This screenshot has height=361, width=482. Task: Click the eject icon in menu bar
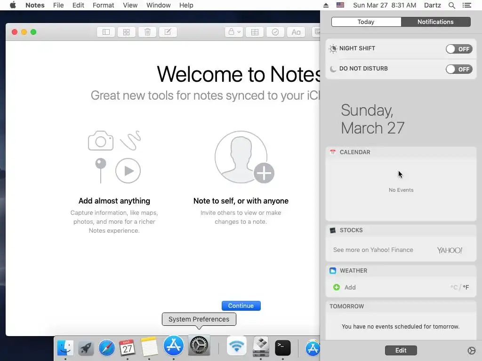(326, 5)
